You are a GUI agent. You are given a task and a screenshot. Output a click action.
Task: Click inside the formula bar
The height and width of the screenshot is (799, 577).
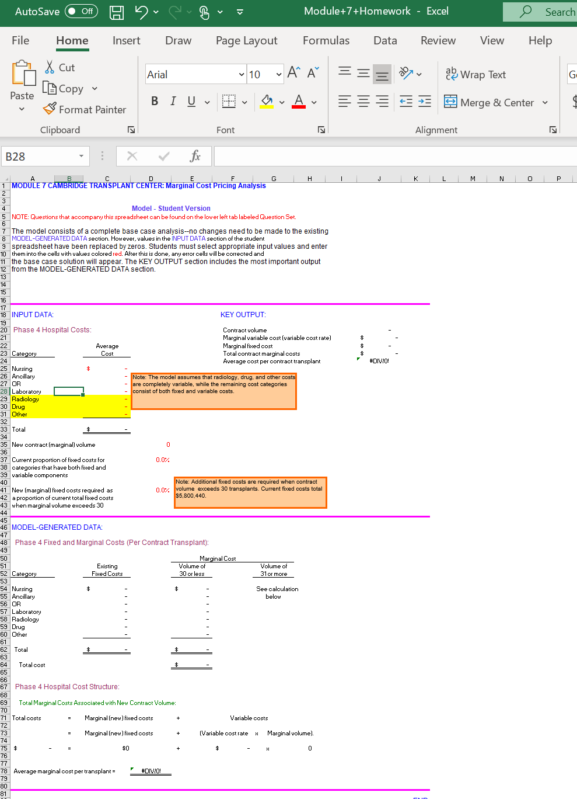pos(379,156)
